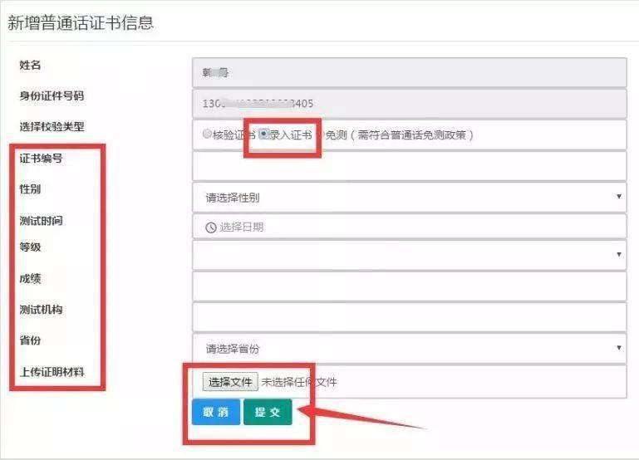Viewport: 639px width, 460px height.
Task: Click the 选择日期 test date field
Action: tap(409, 227)
